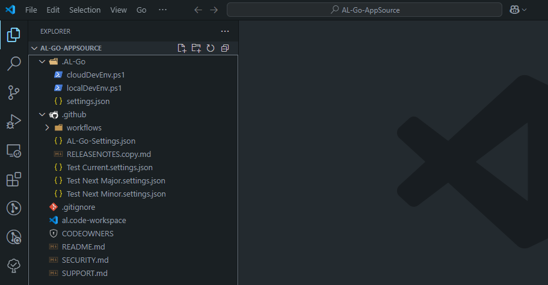Go back with the left arrow
548x285 pixels.
(x=198, y=10)
